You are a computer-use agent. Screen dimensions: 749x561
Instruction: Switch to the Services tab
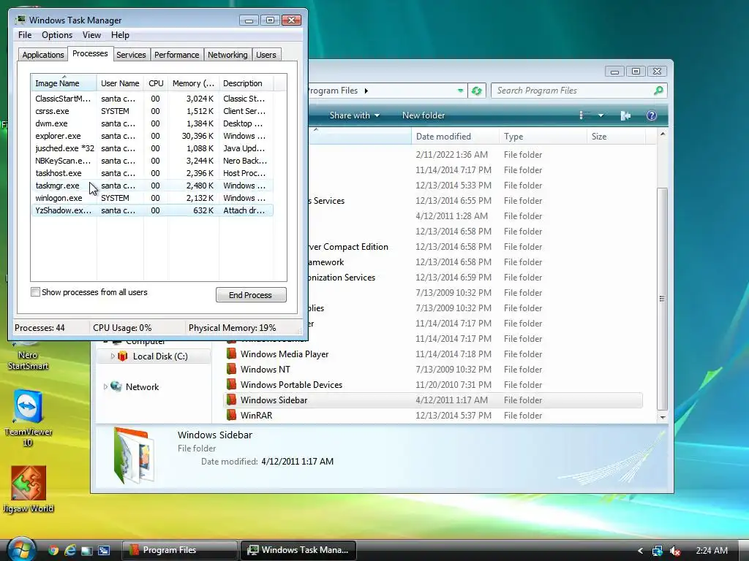[x=131, y=55]
